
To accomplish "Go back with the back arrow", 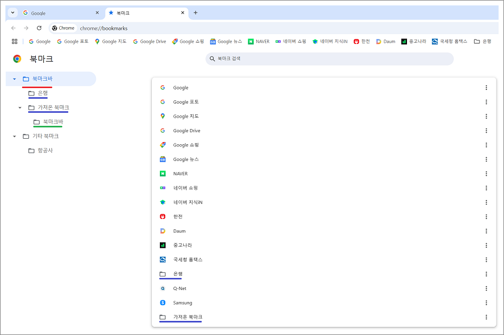I will coord(14,28).
